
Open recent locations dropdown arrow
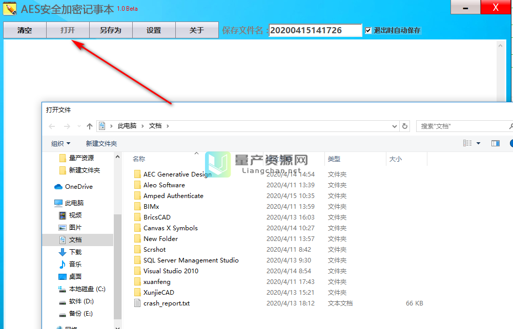coord(79,126)
